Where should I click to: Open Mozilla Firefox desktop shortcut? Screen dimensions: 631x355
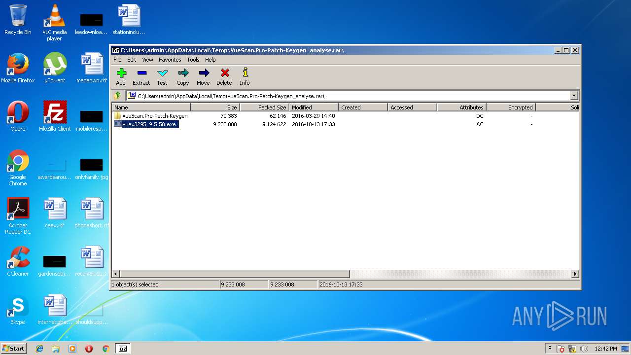coord(18,68)
